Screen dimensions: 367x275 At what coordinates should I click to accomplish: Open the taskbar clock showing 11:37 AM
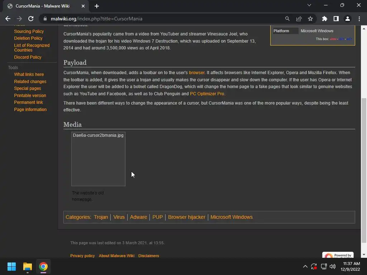pos(350,266)
